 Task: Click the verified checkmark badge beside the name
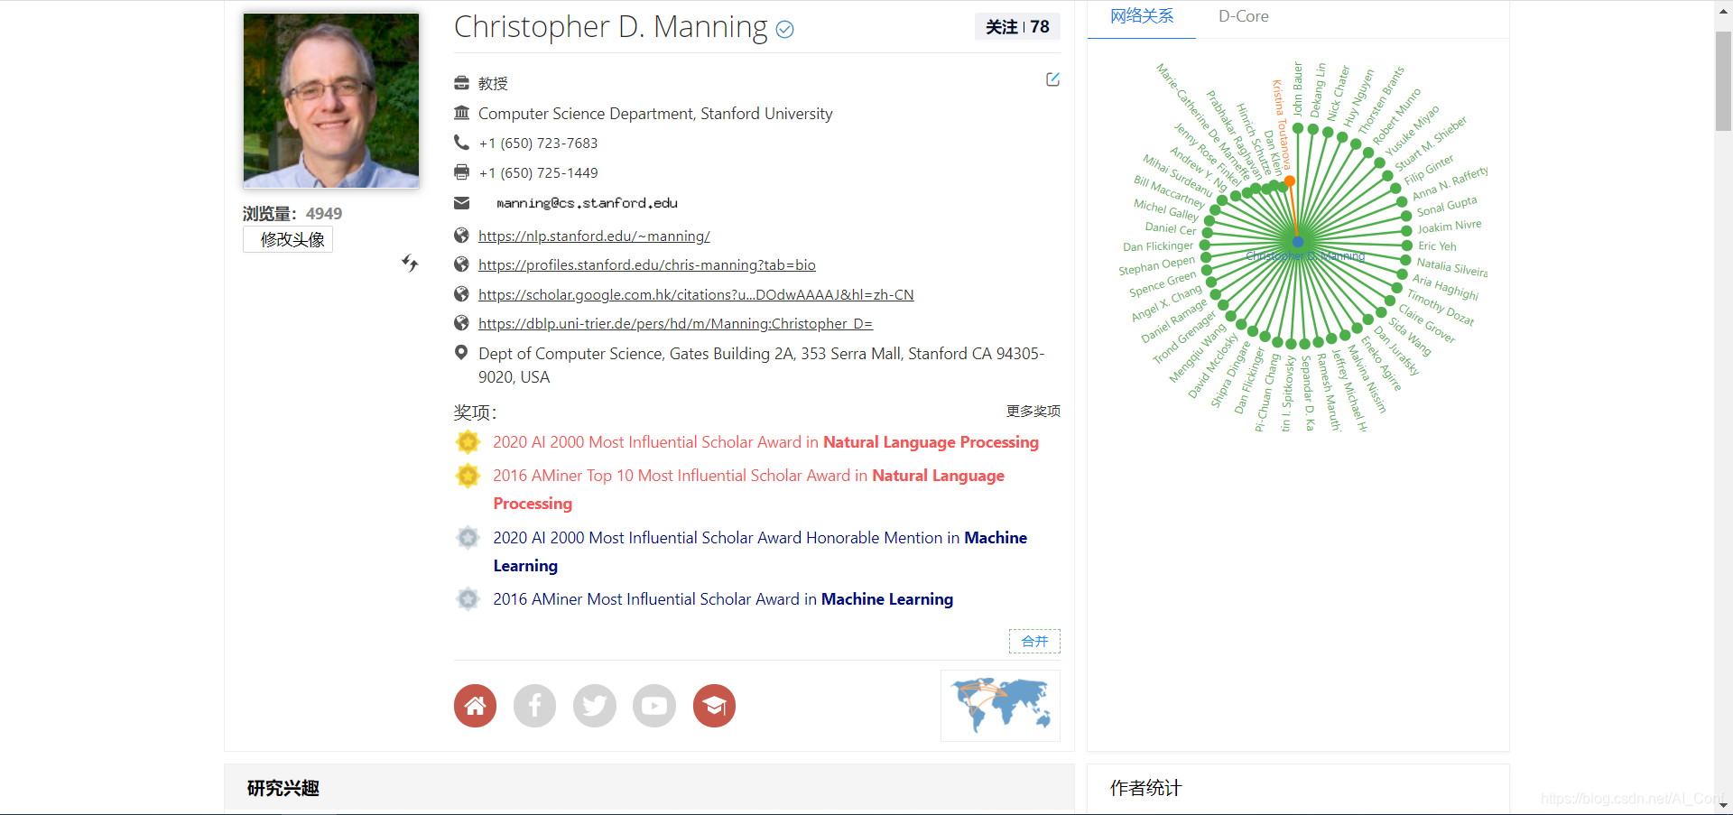tap(785, 30)
